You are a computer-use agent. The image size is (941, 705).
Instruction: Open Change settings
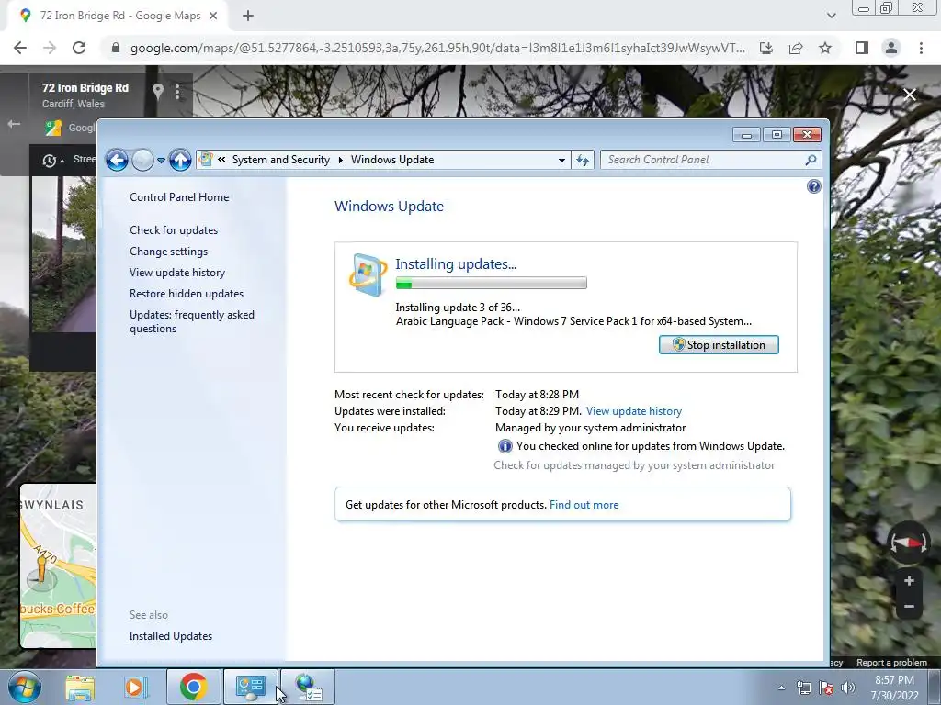169,252
